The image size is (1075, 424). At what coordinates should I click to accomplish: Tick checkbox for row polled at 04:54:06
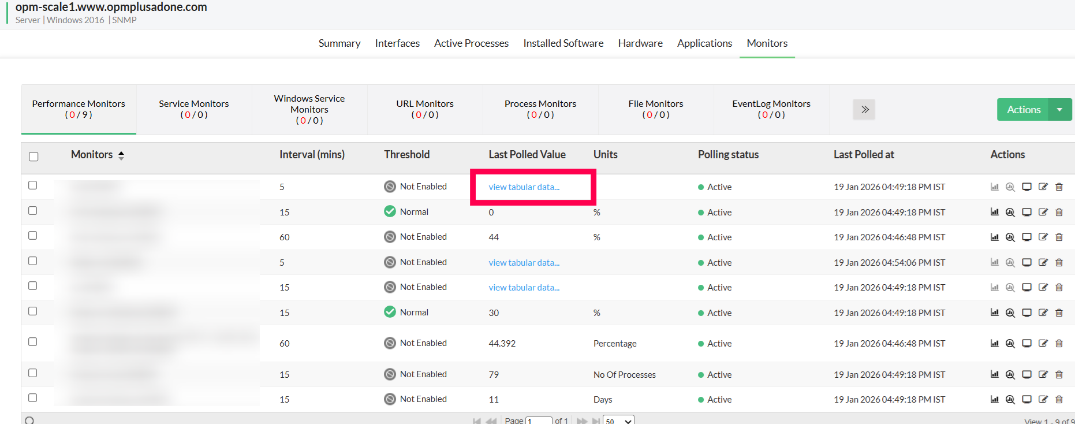[33, 261]
